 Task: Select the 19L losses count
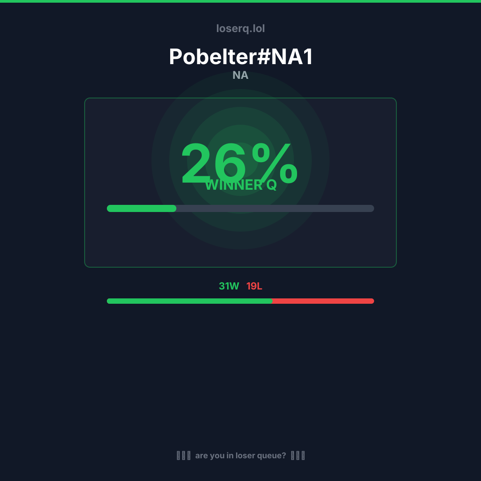point(254,286)
